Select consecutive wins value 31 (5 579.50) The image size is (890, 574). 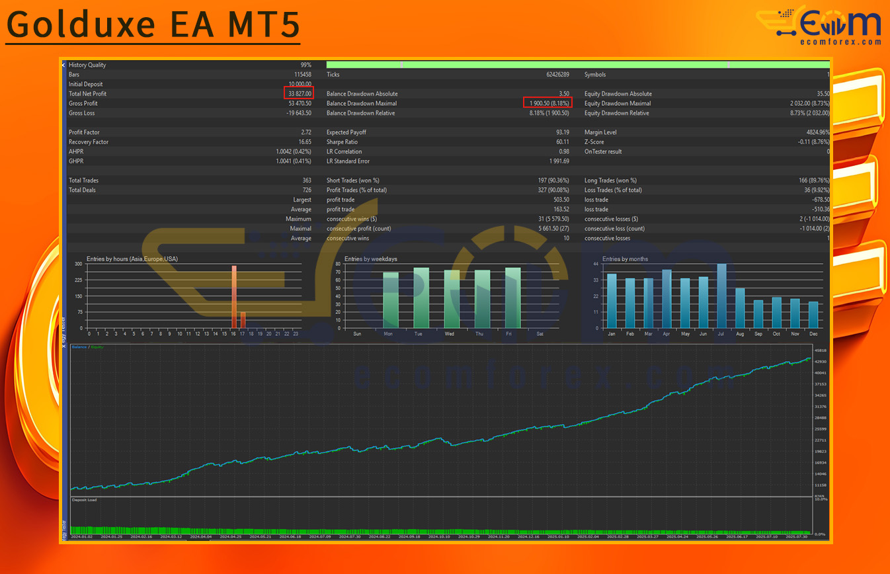coord(553,219)
